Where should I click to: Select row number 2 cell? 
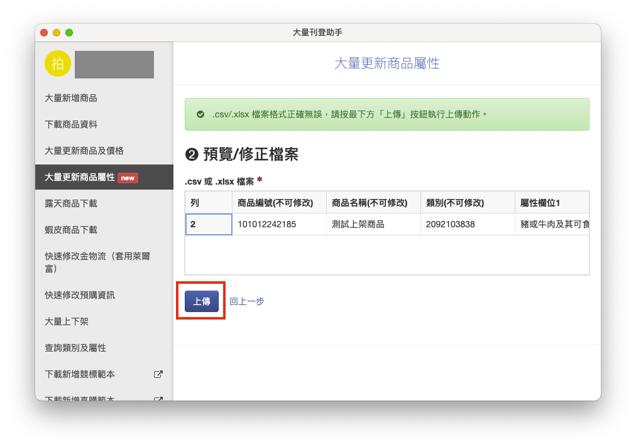point(209,224)
